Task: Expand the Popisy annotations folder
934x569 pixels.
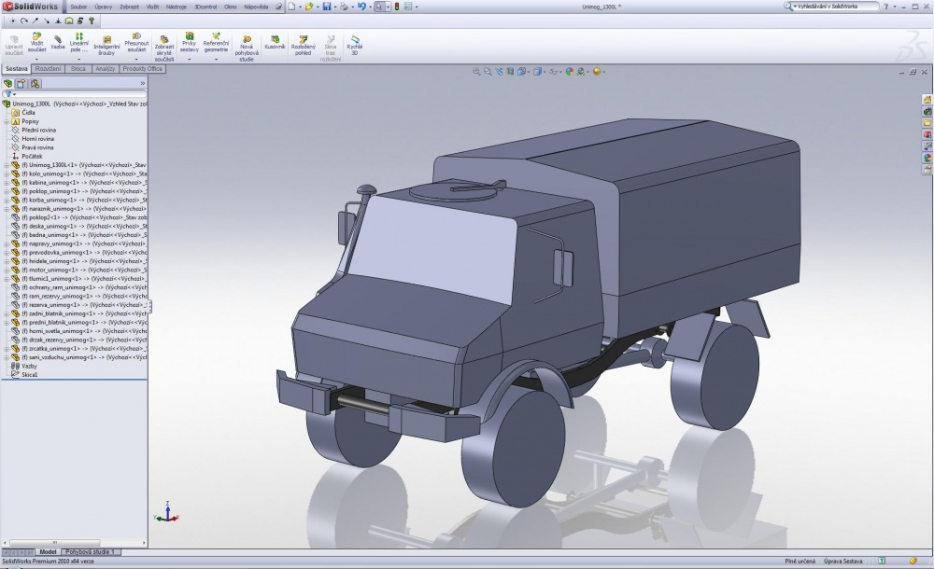Action: 6,121
